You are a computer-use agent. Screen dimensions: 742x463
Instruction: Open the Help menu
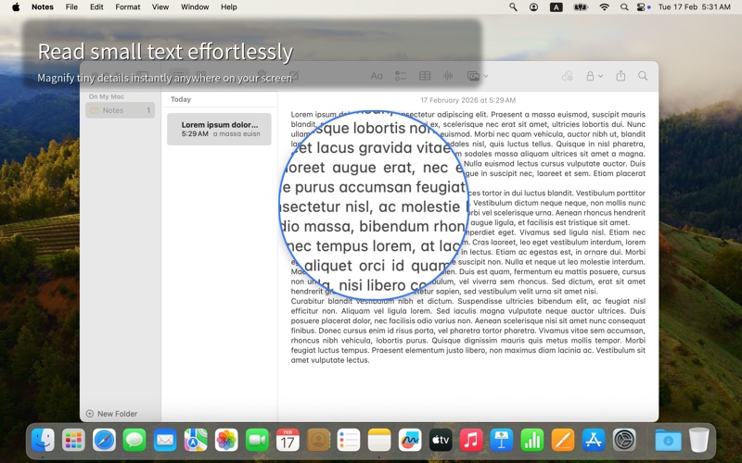(x=229, y=7)
